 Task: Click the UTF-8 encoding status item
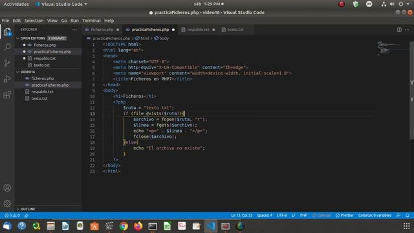[282, 216]
